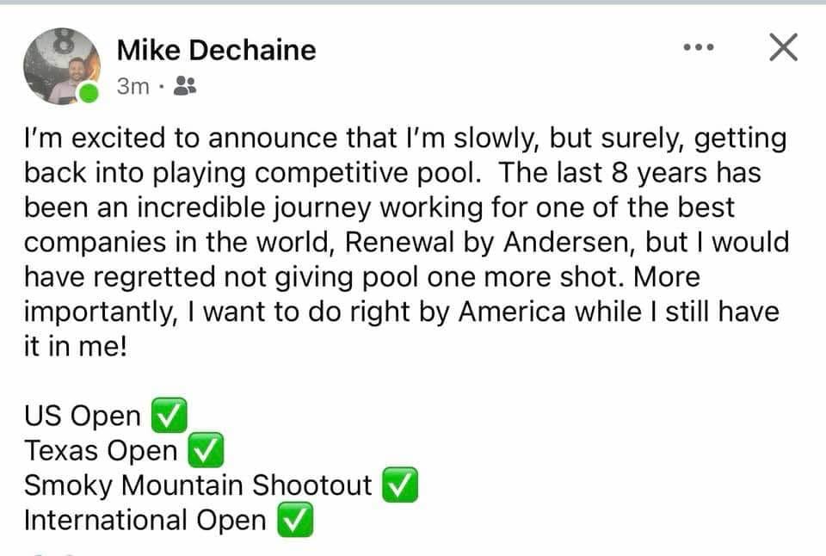The image size is (826, 556).
Task: Click the checkmark beside Smoky Mountain Shootout
Action: [x=398, y=485]
